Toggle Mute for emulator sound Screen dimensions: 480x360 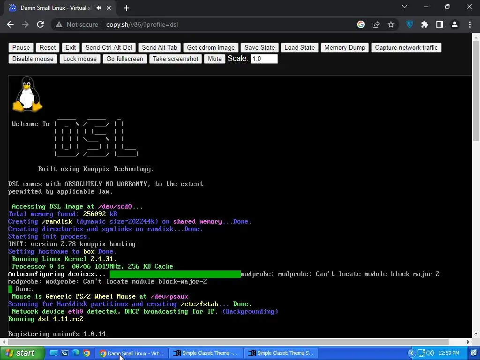click(215, 59)
